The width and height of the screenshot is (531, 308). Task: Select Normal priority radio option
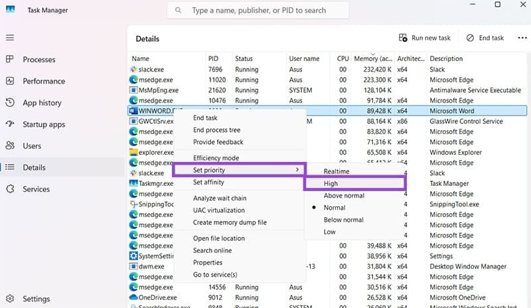314,207
